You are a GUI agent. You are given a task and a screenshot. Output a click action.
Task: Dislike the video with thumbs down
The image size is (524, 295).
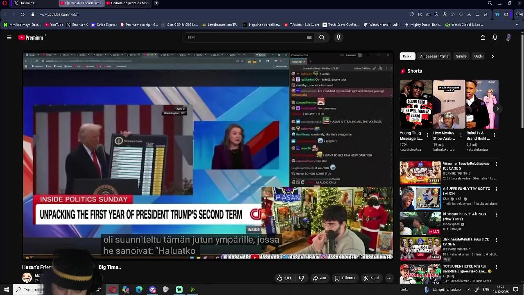pyautogui.click(x=302, y=278)
